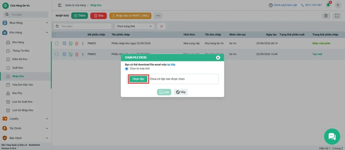Image resolution: width=345 pixels, height=150 pixels.
Task: Expand the Tài Chính sidebar section
Action: (x=26, y=128)
